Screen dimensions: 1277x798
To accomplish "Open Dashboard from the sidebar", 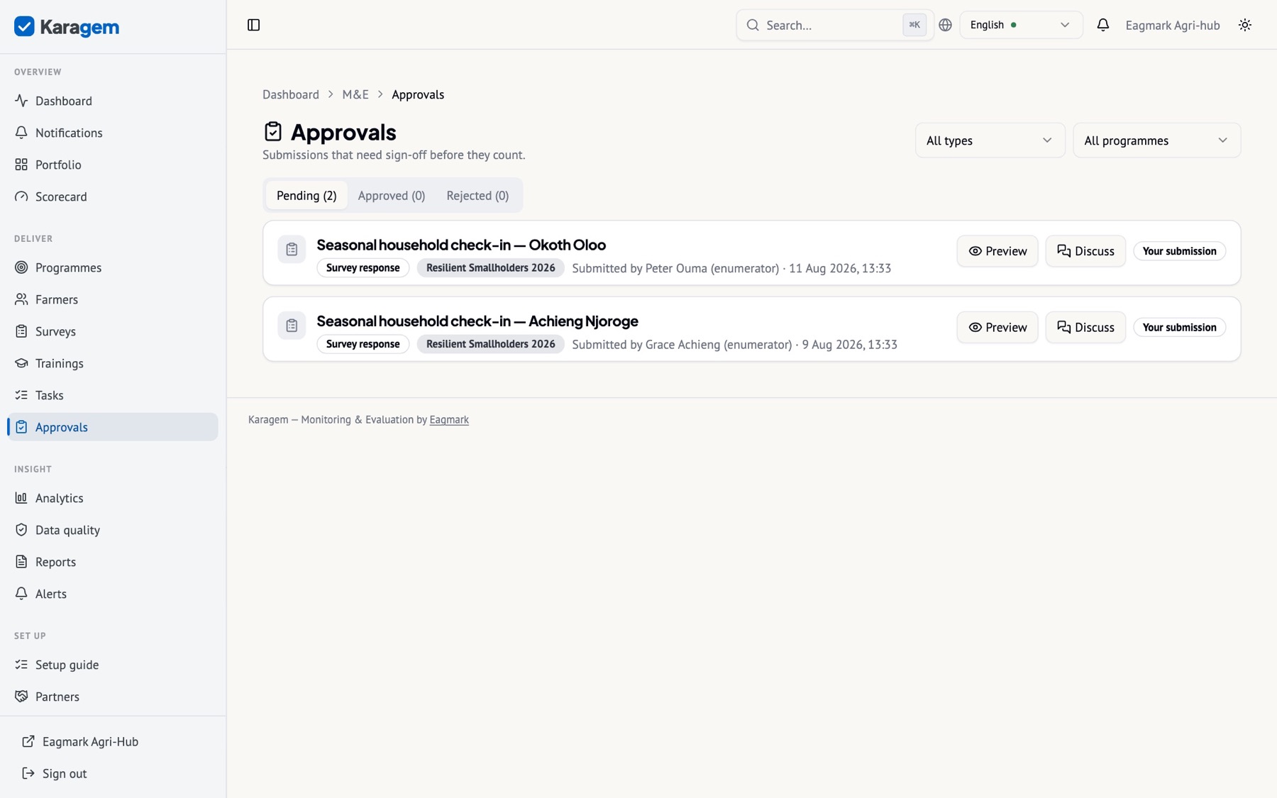I will (x=113, y=101).
